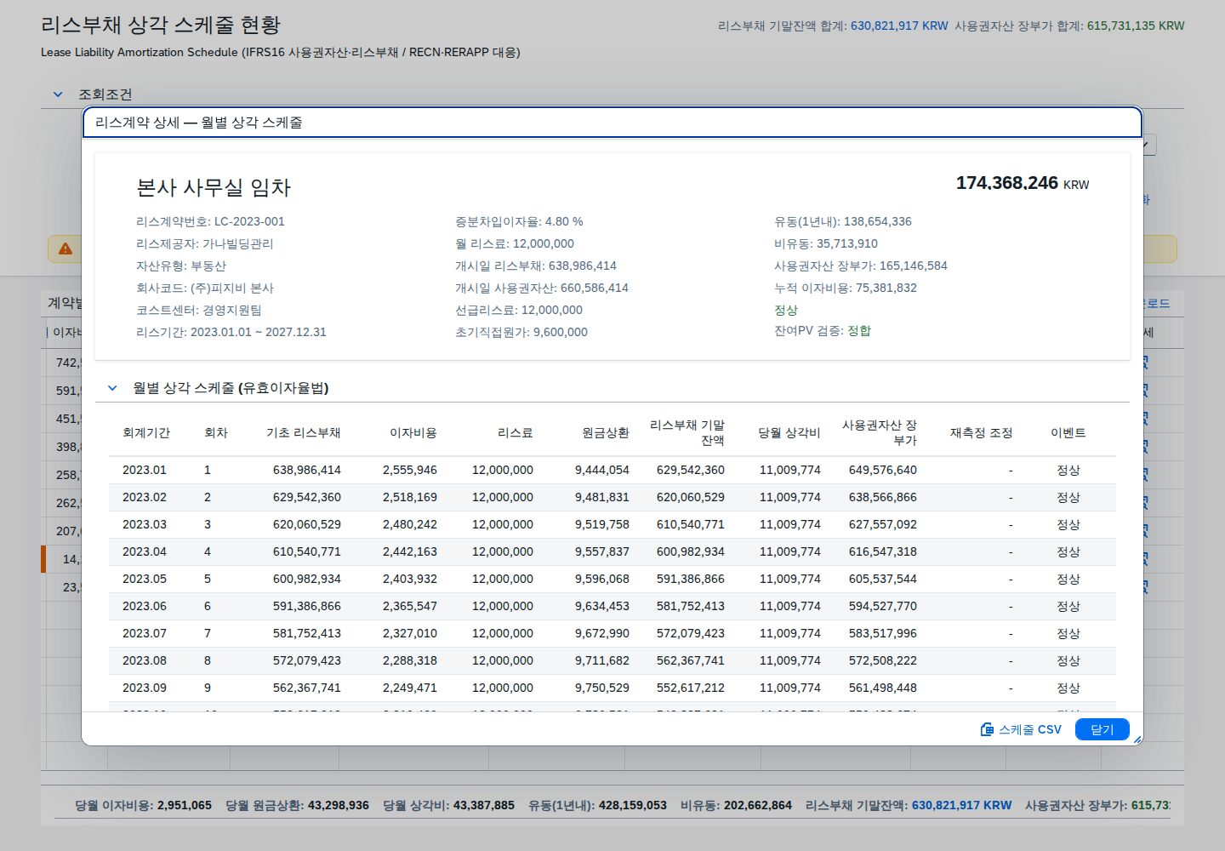Select the 2023.06 period cell
The width and height of the screenshot is (1225, 851).
point(145,606)
